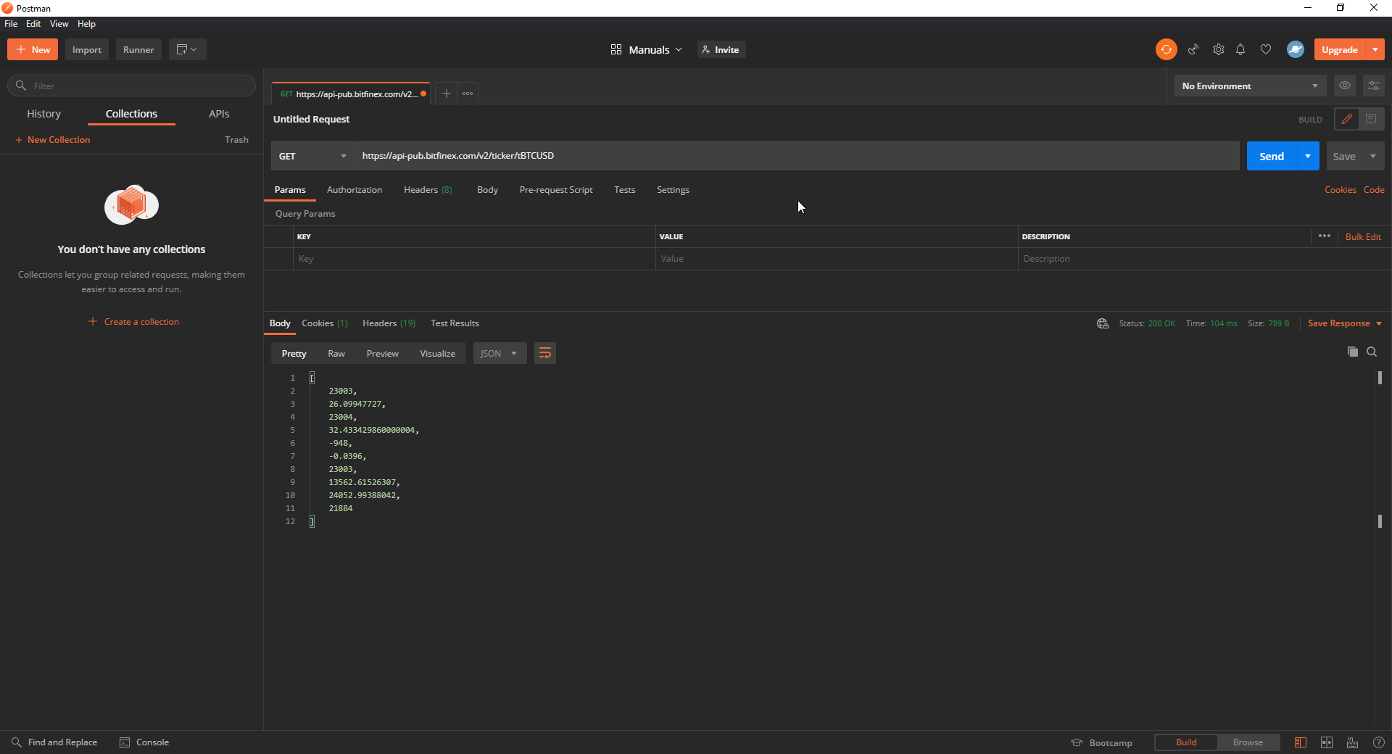Select Build mode toggle
This screenshot has height=754, width=1392.
tap(1186, 742)
